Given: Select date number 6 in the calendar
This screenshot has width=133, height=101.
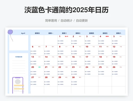Looking at the screenshot, I should click(x=33, y=47).
